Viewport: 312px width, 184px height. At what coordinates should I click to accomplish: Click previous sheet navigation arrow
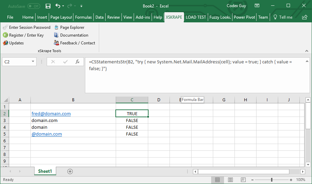(10, 171)
